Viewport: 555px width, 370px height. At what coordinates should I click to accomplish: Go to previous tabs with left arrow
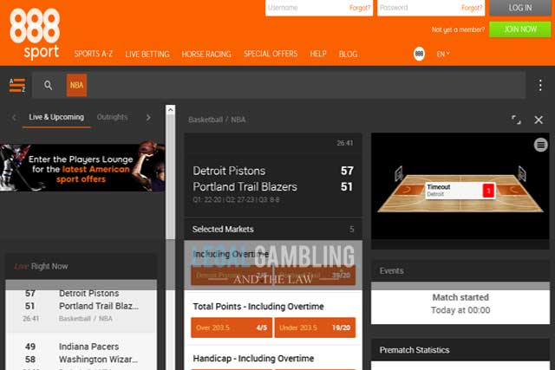pyautogui.click(x=14, y=117)
